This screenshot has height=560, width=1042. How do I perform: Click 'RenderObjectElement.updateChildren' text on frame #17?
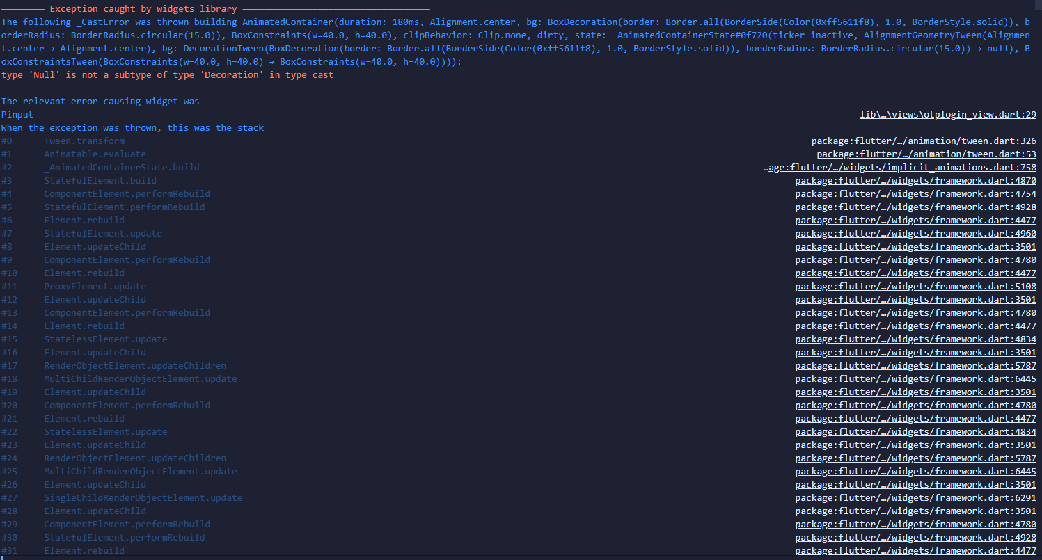[135, 366]
